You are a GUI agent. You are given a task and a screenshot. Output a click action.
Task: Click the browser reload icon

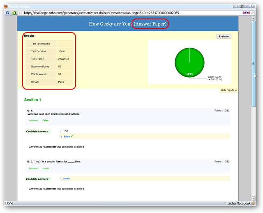pyautogui.click(x=8, y=13)
